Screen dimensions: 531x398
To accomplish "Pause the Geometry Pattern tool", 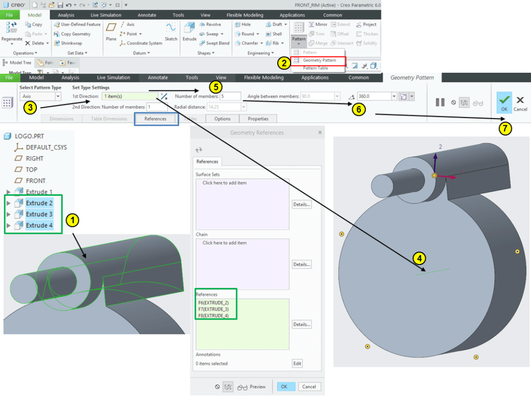I will (x=440, y=102).
